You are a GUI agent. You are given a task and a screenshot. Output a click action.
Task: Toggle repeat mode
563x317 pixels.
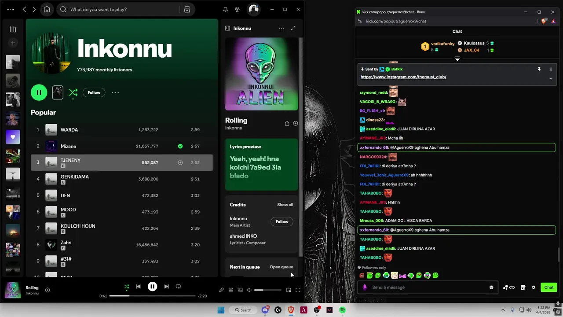coord(178,287)
